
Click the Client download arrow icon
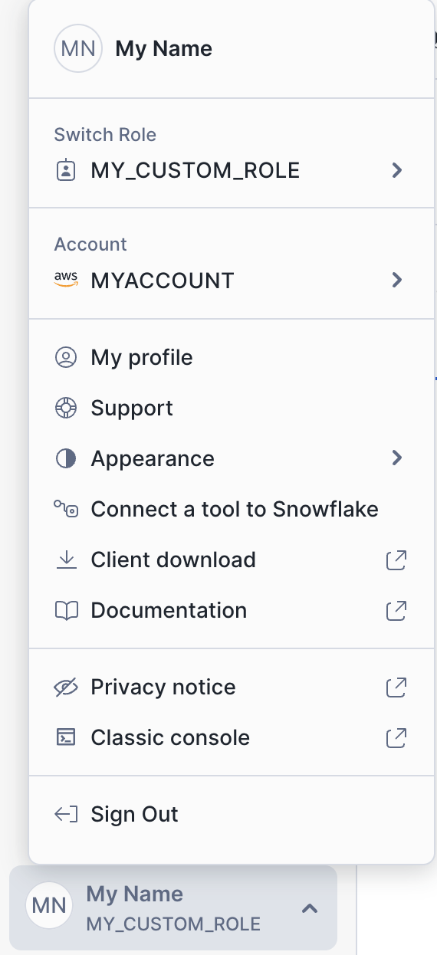(x=67, y=560)
